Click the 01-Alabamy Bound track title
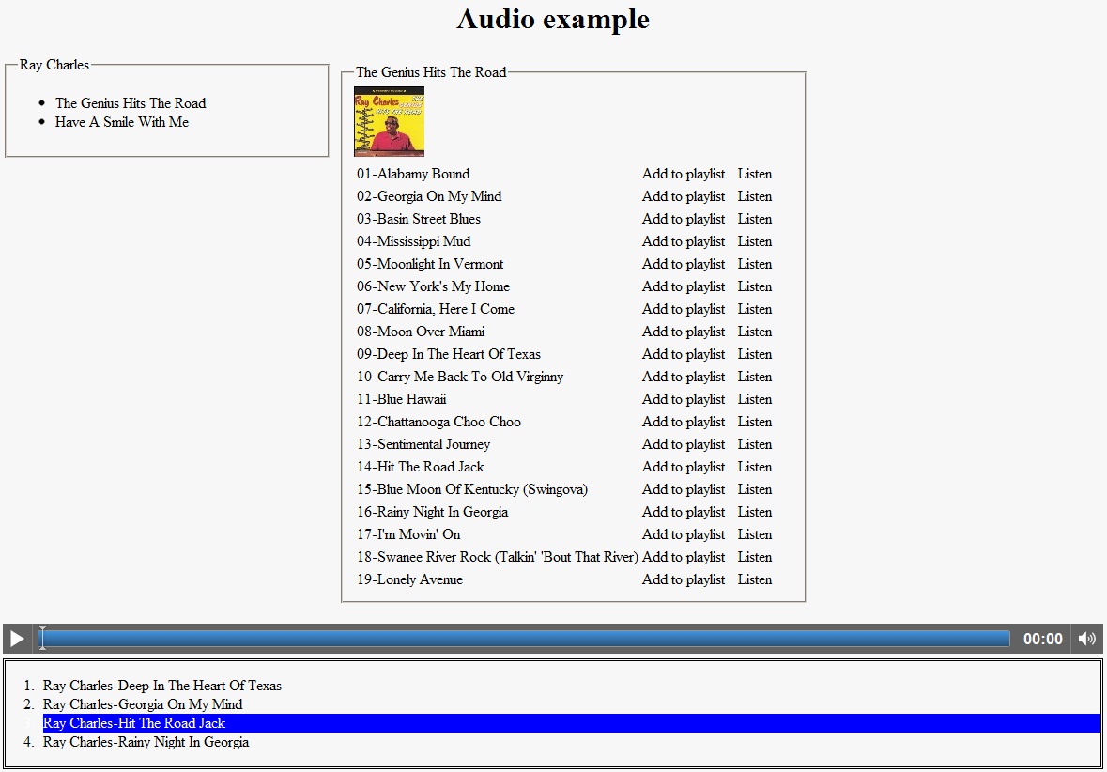Image resolution: width=1107 pixels, height=772 pixels. tap(413, 174)
